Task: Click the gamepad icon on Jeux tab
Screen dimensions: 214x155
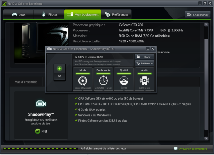Action: (x=15, y=14)
